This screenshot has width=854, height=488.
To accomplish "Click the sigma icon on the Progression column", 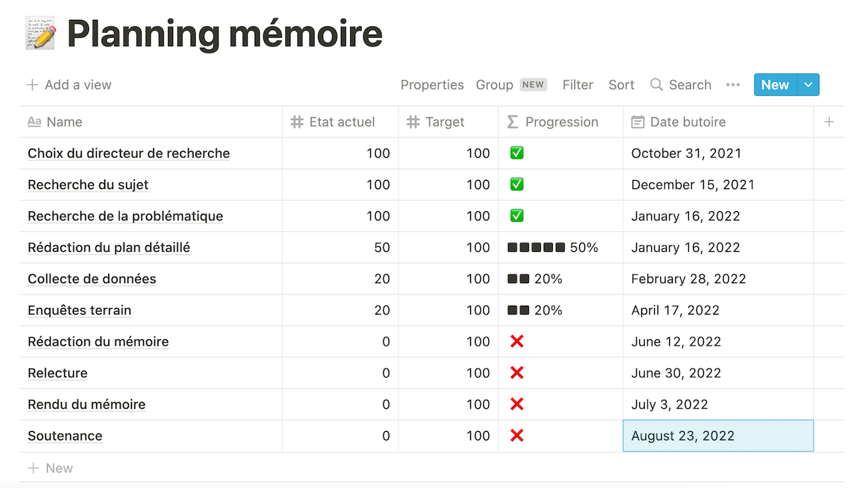I will (514, 122).
